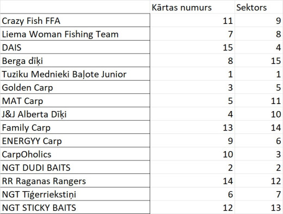Viewport: 283px width, 214px height.
Task: Select the Crazy Fish FFA team cell
Action: pyautogui.click(x=75, y=21)
